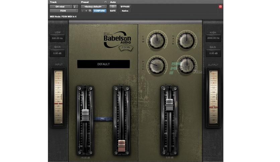
Task: Expand the factory default preset list
Action: pyautogui.click(x=94, y=7)
